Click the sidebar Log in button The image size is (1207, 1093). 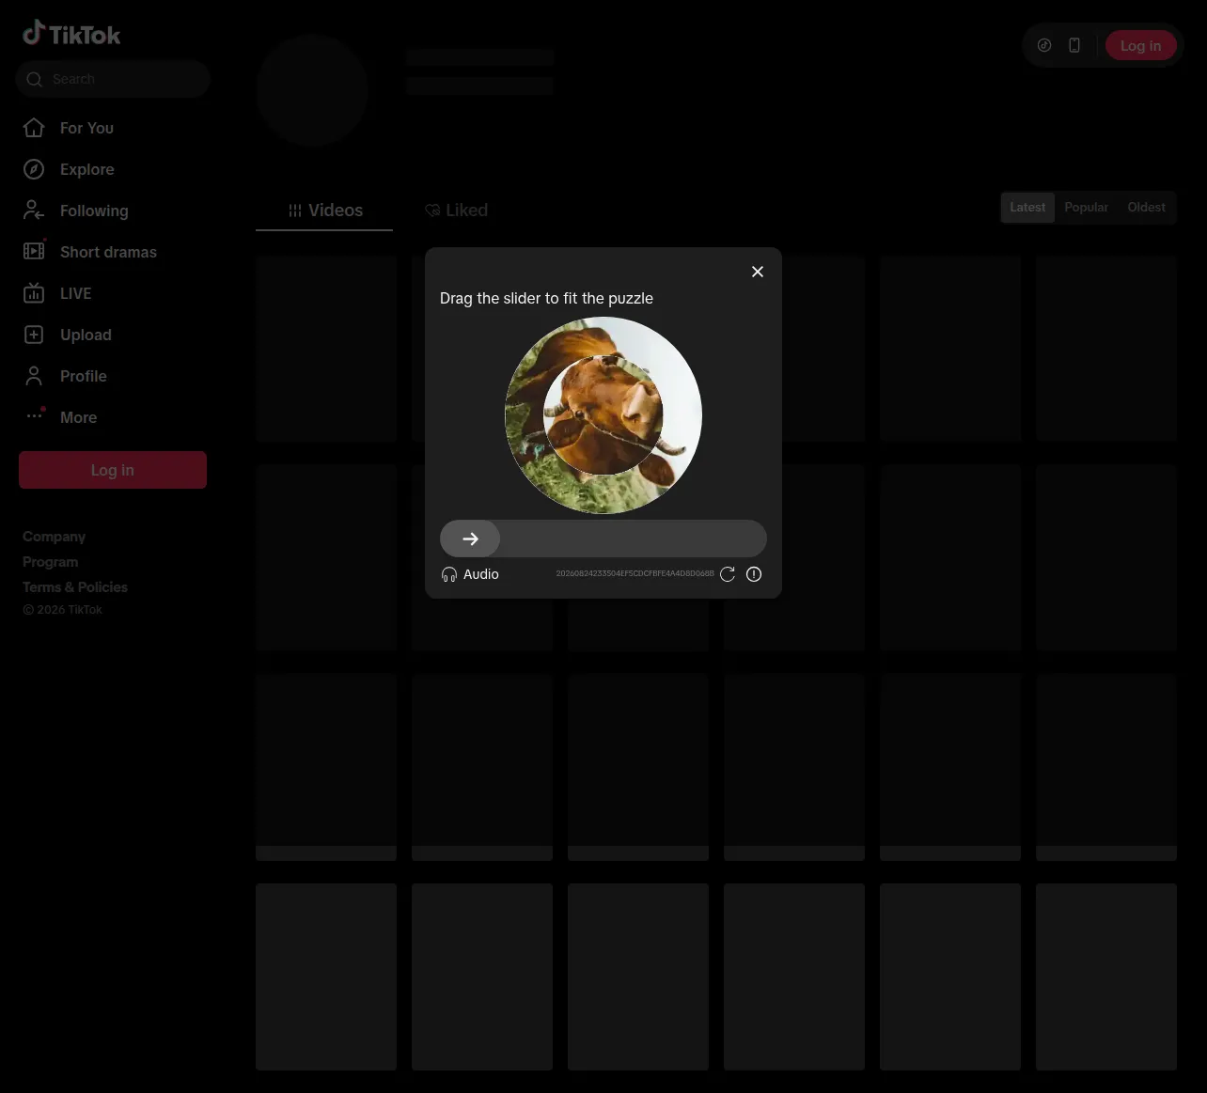[x=113, y=470]
